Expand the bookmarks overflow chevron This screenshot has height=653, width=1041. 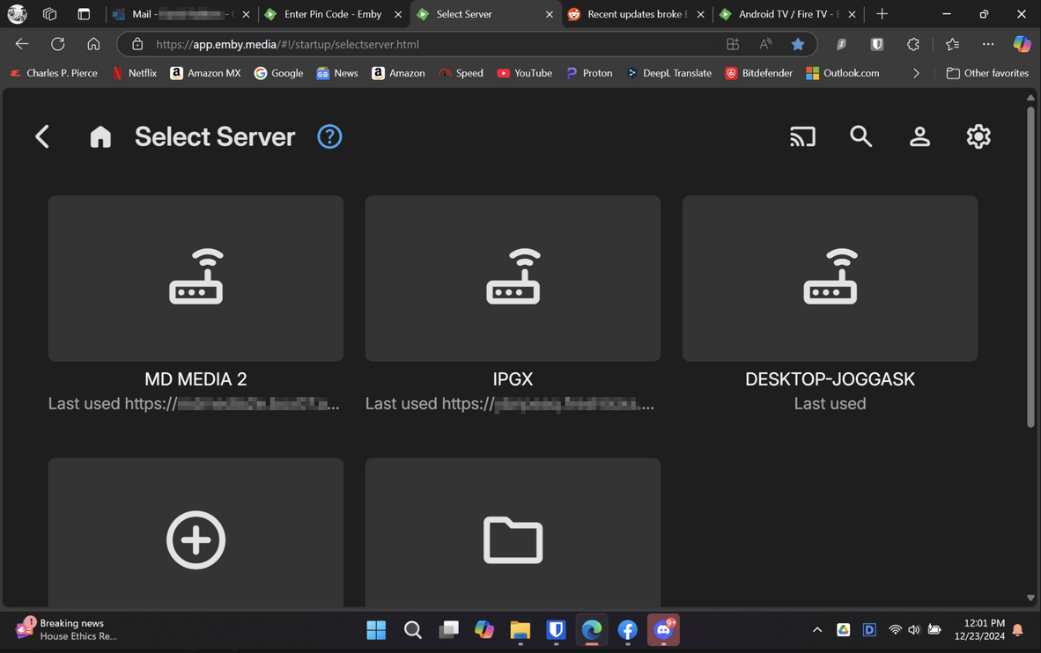916,73
